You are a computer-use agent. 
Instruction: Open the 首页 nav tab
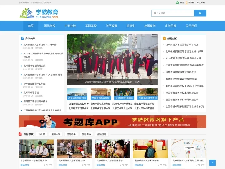(x=31, y=26)
